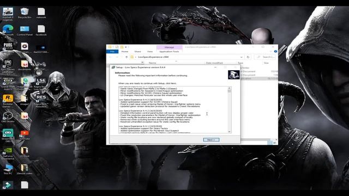The image size is (349, 196).
Task: Go up one folder level in File Explorer
Action: [x=127, y=57]
